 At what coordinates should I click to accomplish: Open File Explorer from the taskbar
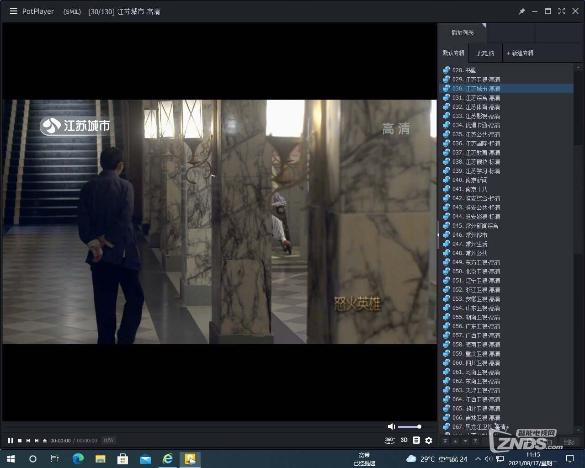point(100,459)
